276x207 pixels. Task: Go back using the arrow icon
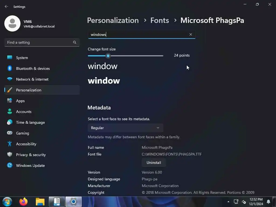6,6
